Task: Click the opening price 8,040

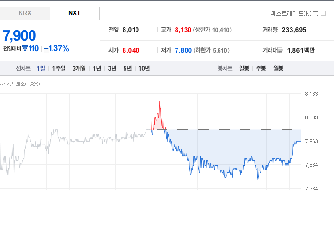Action: pyautogui.click(x=131, y=50)
